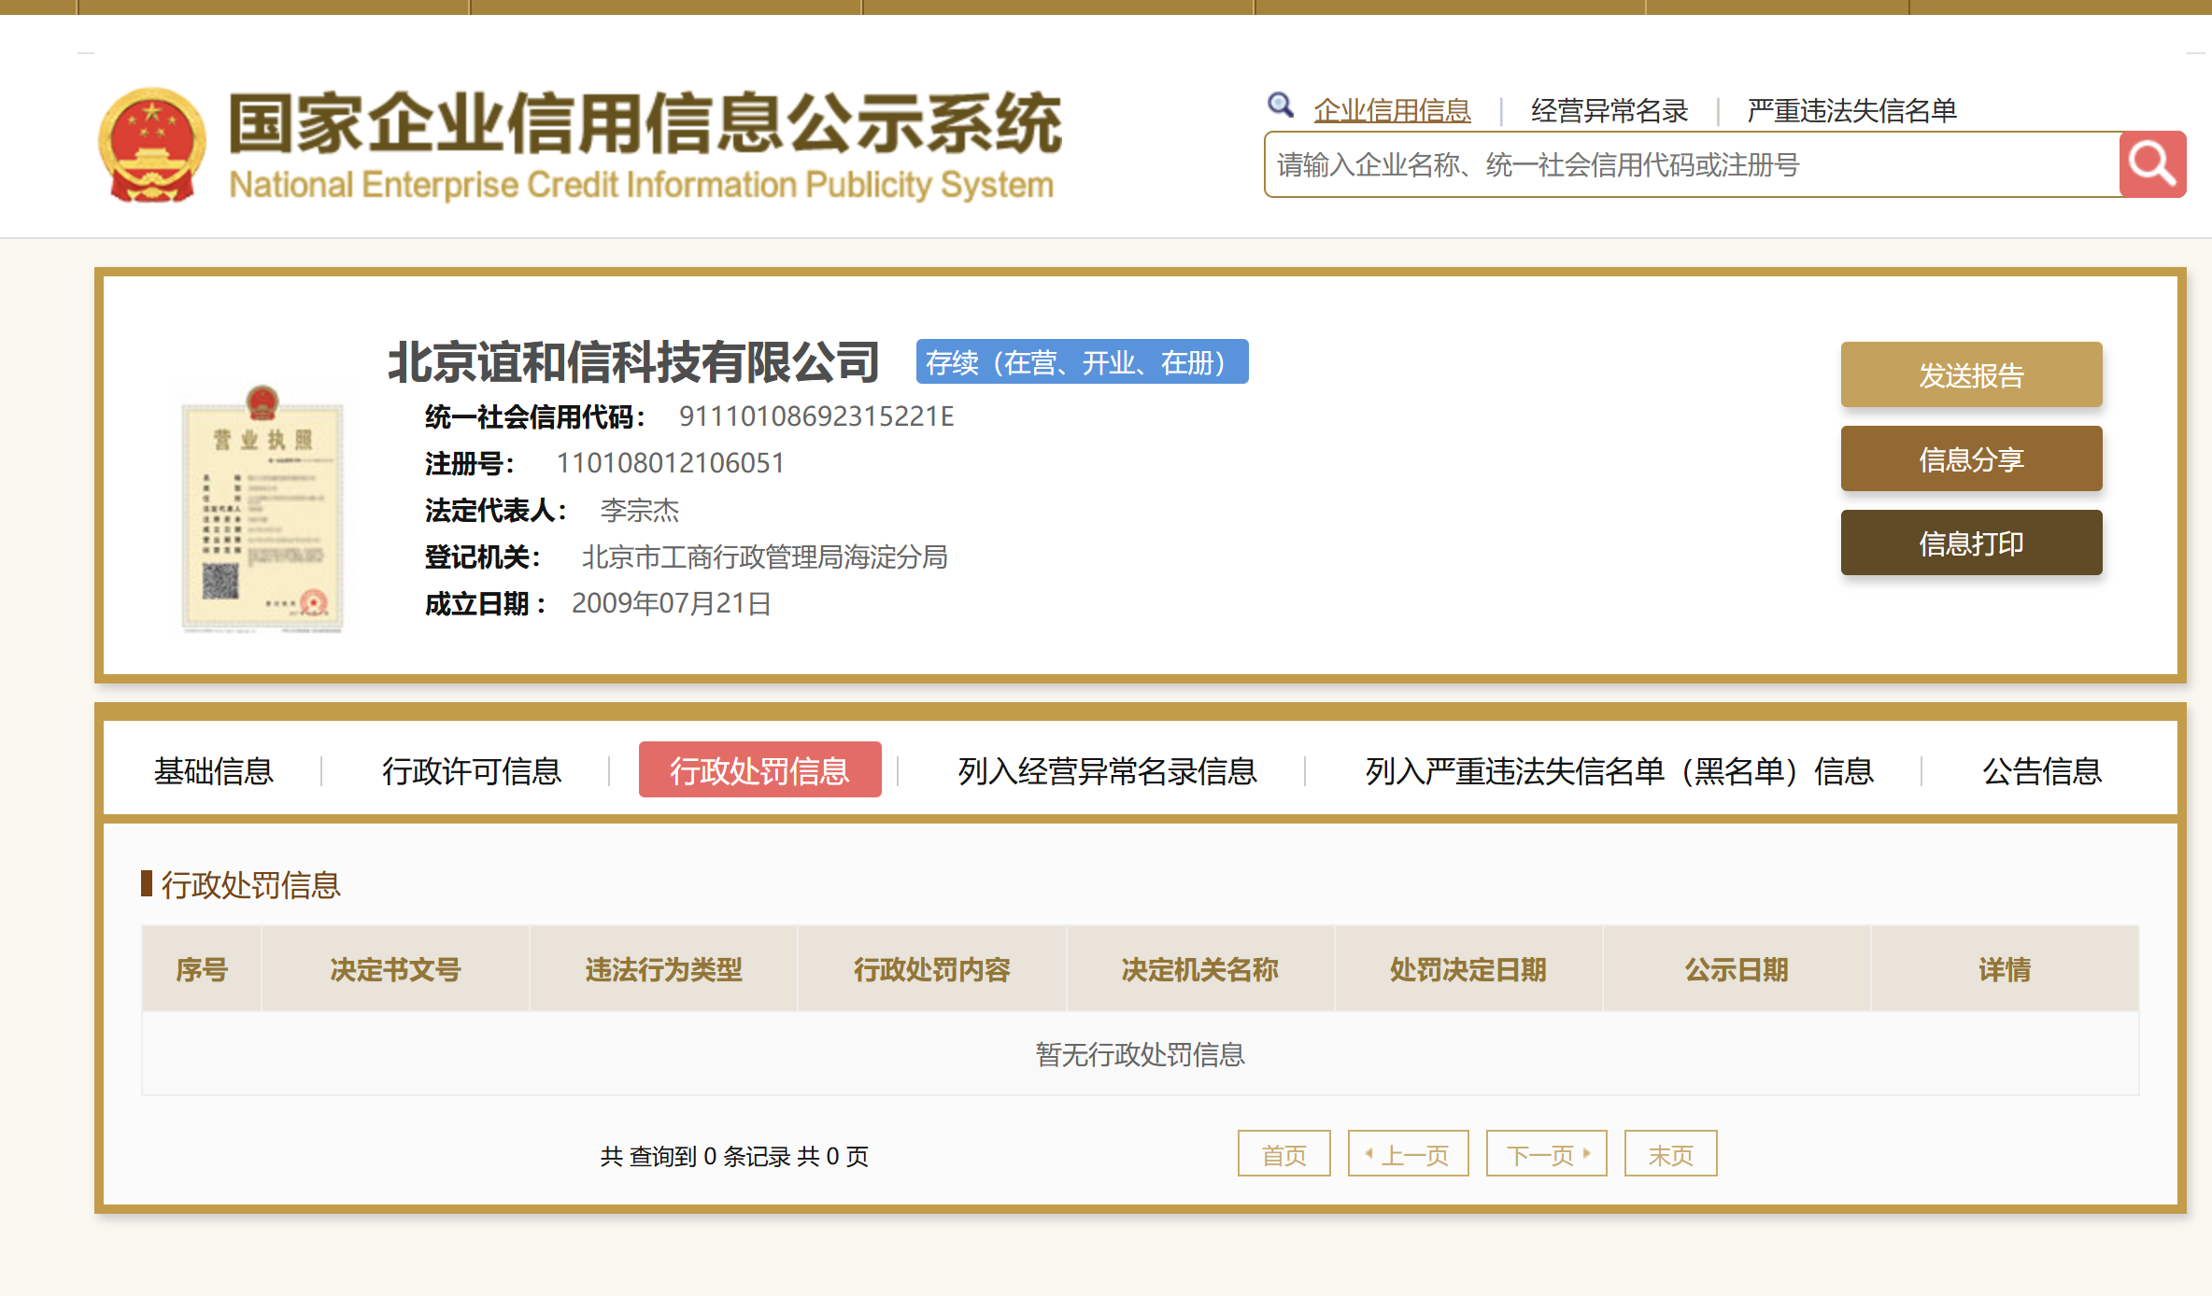Select 经营异常名录 search category
The image size is (2212, 1296).
click(1609, 111)
